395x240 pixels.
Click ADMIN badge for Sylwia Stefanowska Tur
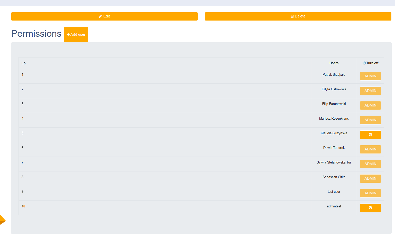370,164
